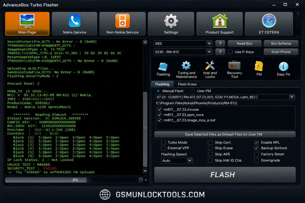Viewport: 305px width, 203px height.
Task: Switch to the Flashing tab
Action: tap(162, 84)
